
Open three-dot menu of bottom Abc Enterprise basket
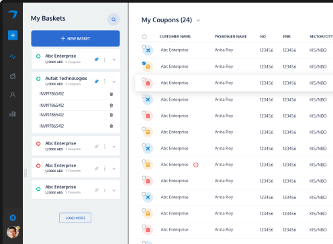point(105,191)
